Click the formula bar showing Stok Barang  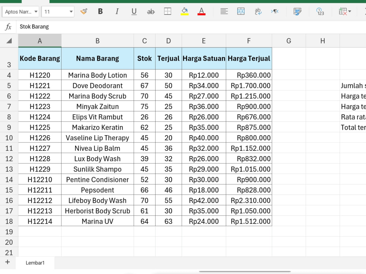click(191, 27)
